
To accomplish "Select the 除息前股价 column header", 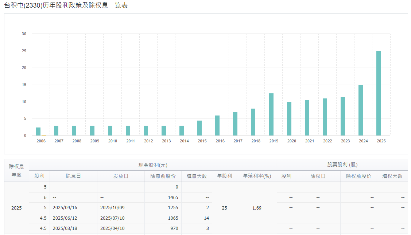I will (x=163, y=176).
